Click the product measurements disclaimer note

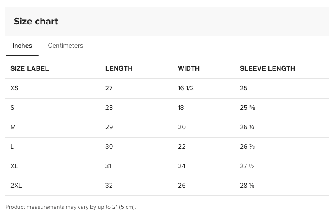coord(71,207)
